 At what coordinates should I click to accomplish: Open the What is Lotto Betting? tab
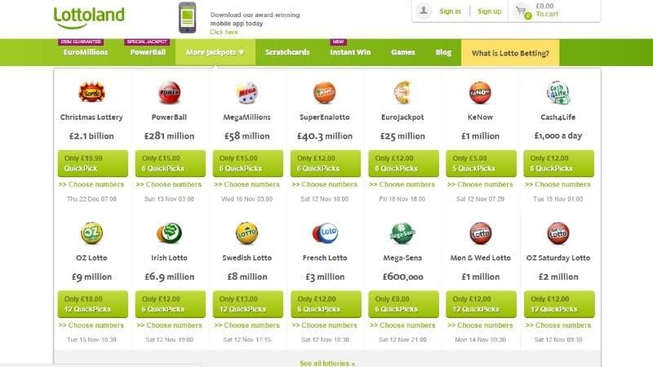point(510,53)
